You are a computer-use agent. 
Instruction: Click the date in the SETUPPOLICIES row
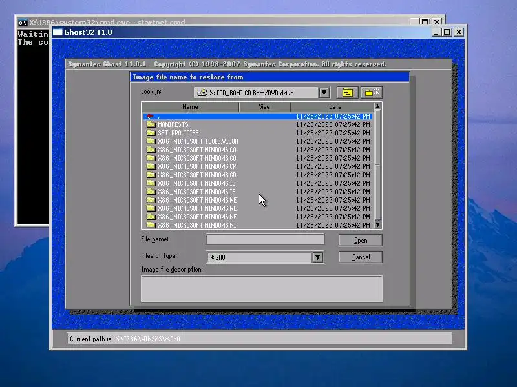point(333,133)
